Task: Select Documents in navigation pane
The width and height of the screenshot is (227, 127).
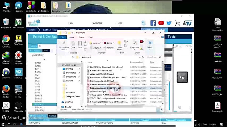Action: point(71,77)
